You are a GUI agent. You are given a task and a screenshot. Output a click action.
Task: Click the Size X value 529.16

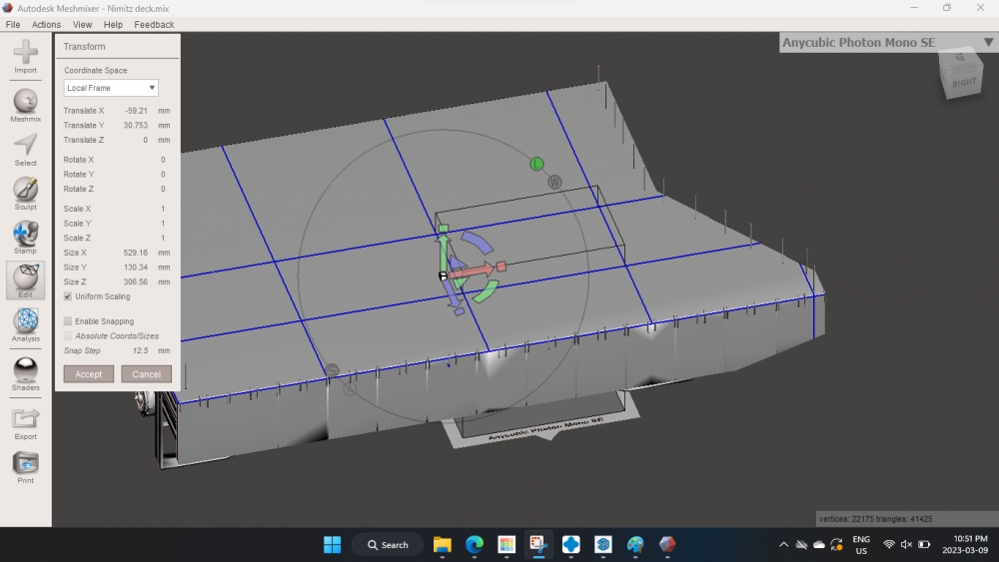pyautogui.click(x=136, y=253)
